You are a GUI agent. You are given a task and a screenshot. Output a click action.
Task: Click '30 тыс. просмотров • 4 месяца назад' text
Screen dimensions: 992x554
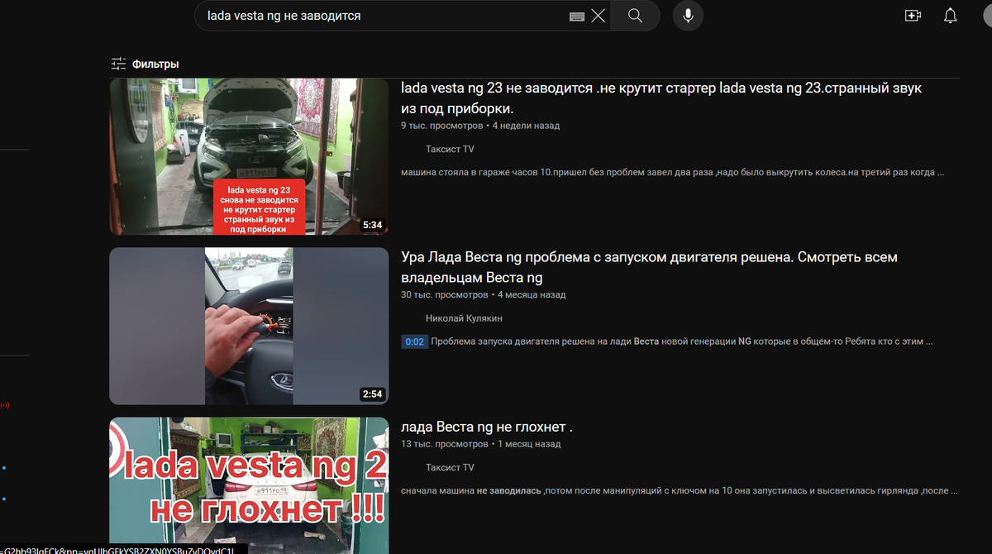(x=484, y=294)
